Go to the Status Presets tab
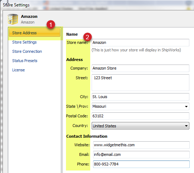Screen dimensions: 194x173 coord(25,61)
